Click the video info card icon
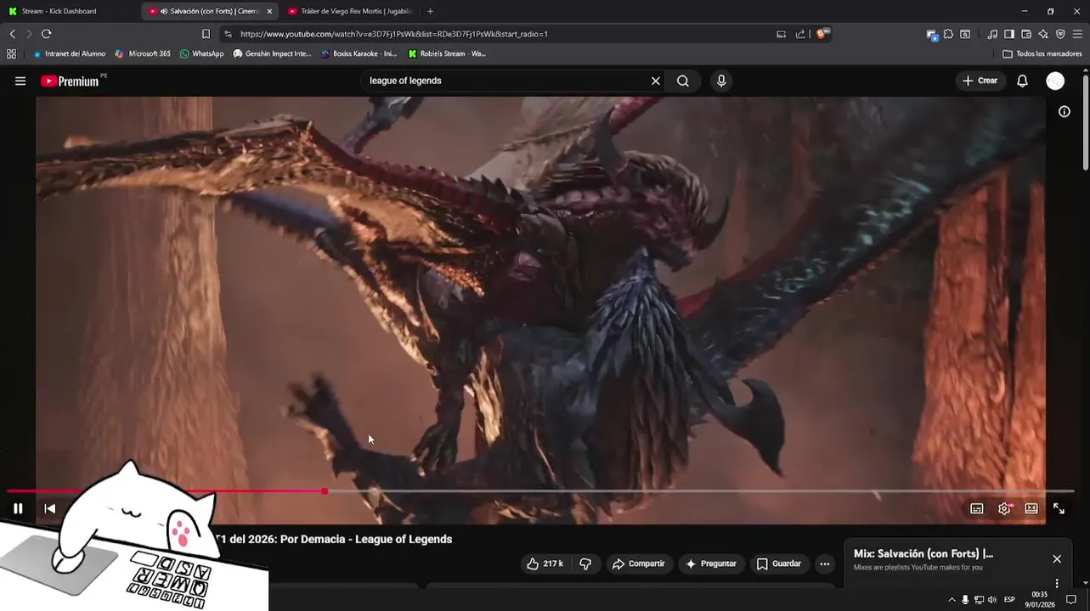Screen dimensions: 1090x611 (x=1064, y=111)
